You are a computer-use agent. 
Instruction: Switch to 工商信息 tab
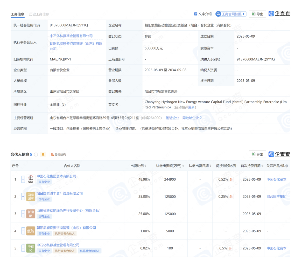[x=18, y=14]
